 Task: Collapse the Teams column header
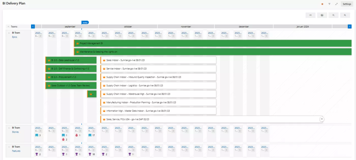pos(8,26)
